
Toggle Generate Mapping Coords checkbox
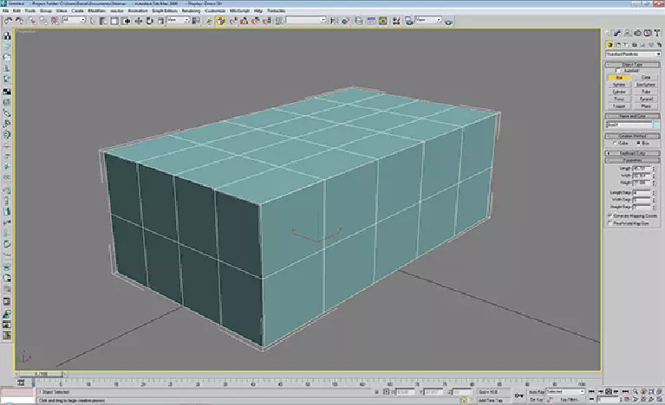610,215
